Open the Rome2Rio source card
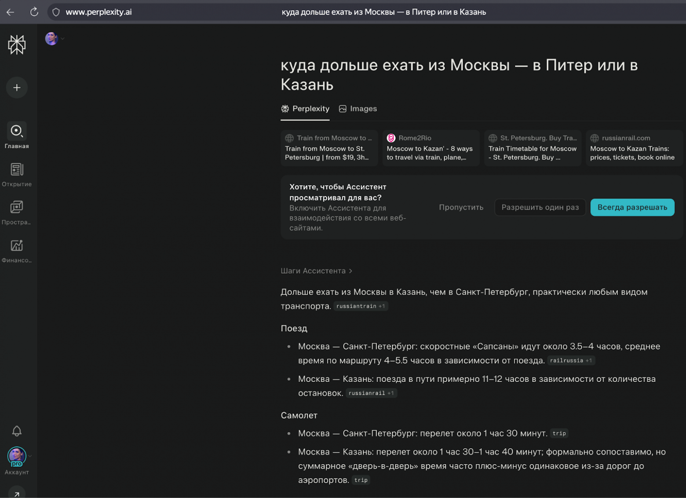The image size is (686, 498). pyautogui.click(x=431, y=148)
